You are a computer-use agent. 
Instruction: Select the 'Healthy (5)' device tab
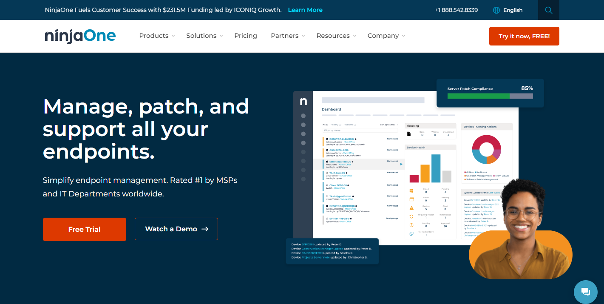336,125
